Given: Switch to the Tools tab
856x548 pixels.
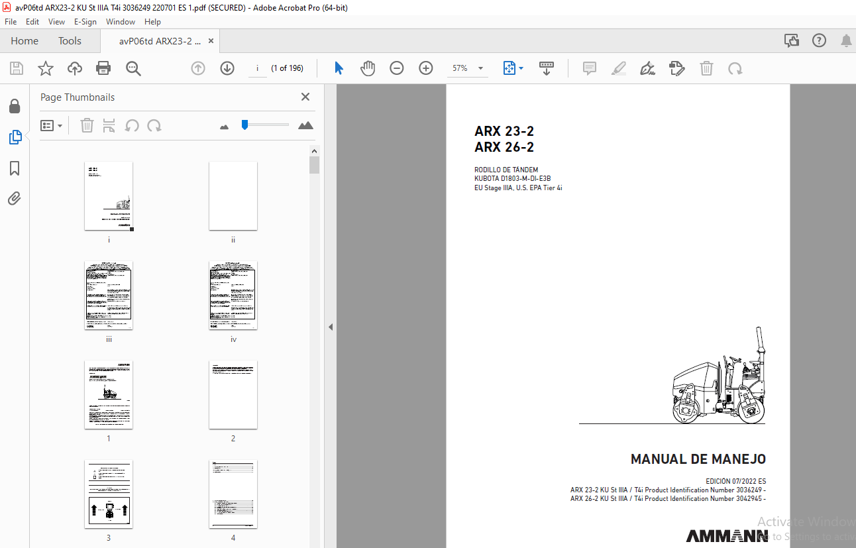Looking at the screenshot, I should (70, 41).
